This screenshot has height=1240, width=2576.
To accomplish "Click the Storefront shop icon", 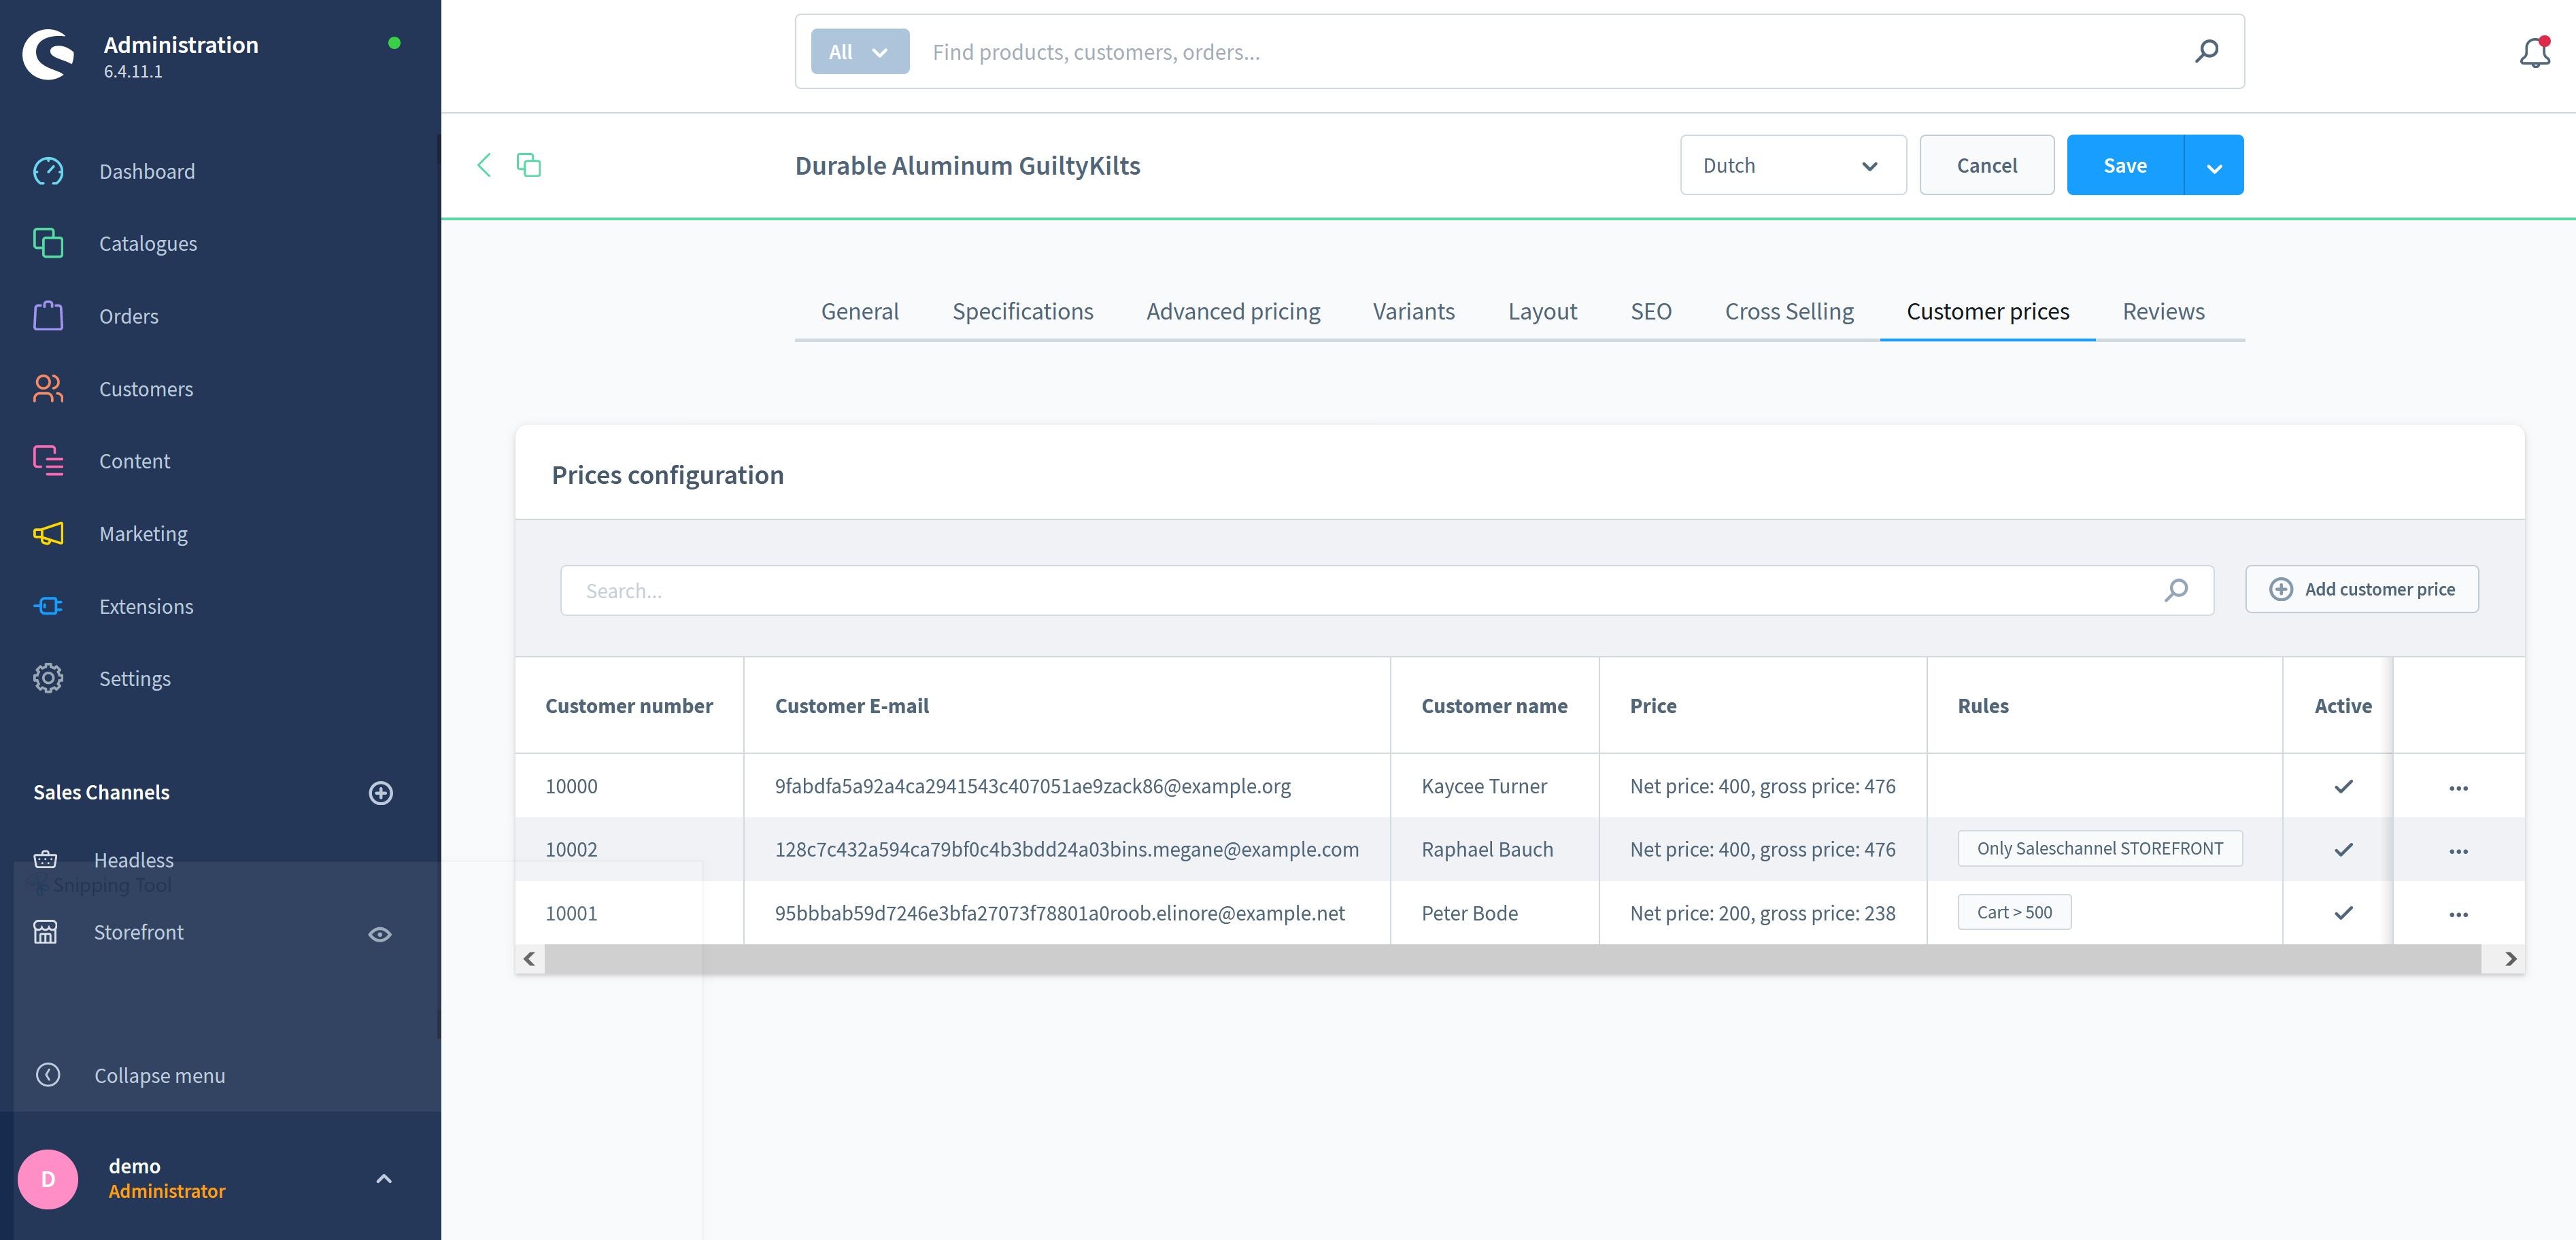I will pos(45,932).
